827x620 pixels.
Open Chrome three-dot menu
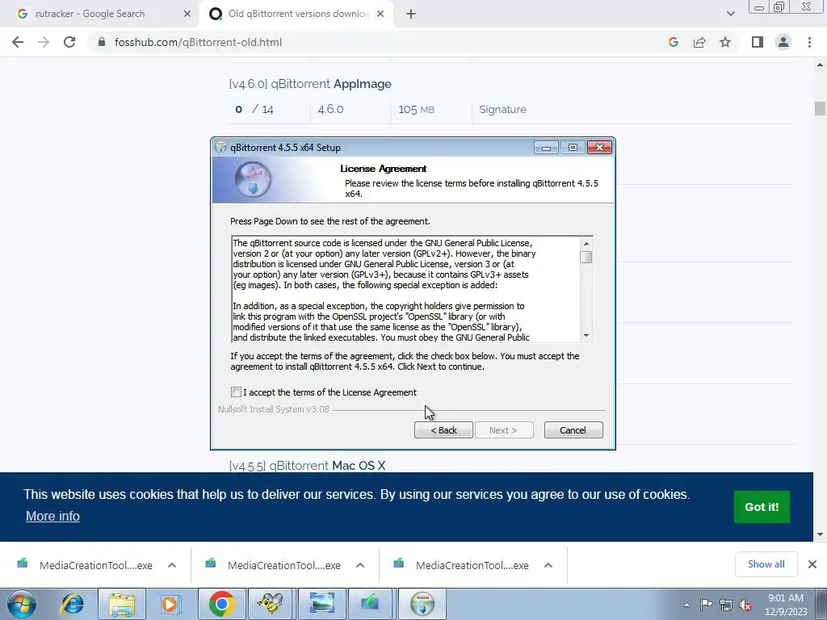pyautogui.click(x=809, y=42)
